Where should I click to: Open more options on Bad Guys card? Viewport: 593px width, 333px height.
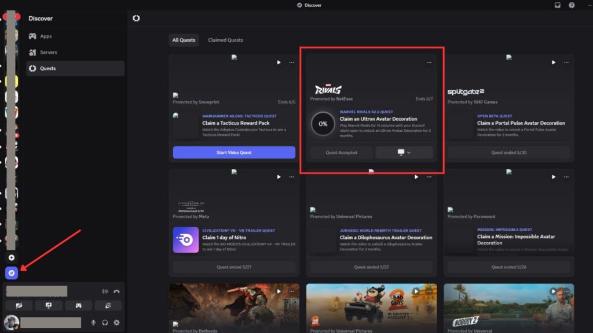429,291
